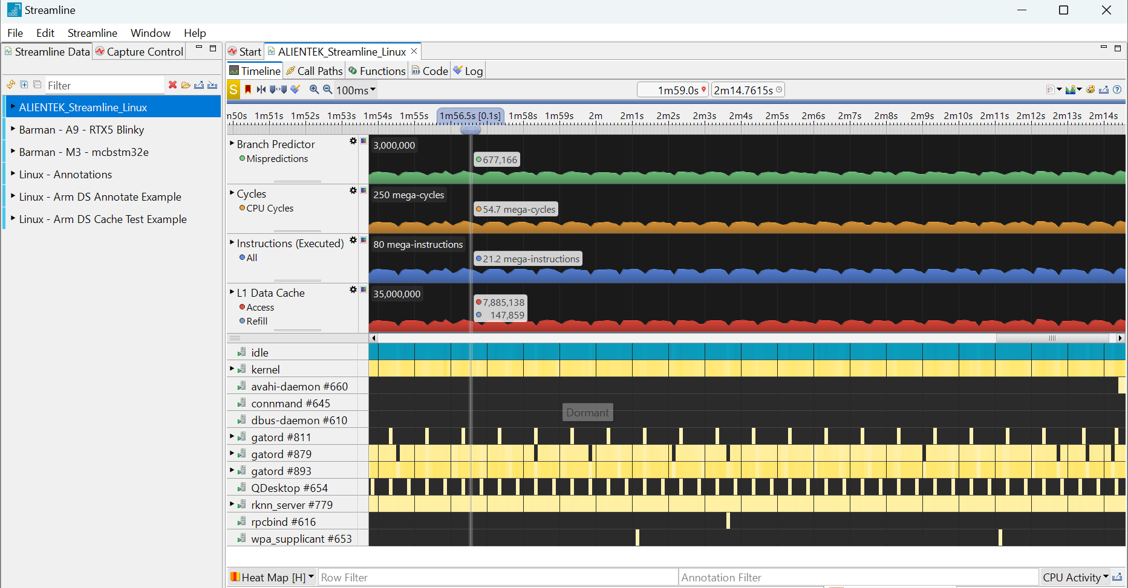The image size is (1128, 588).
Task: Click the zoom in magnifier icon
Action: [314, 89]
